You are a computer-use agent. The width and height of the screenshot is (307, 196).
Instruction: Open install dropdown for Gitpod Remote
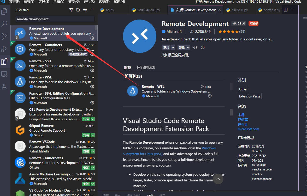click(x=93, y=135)
